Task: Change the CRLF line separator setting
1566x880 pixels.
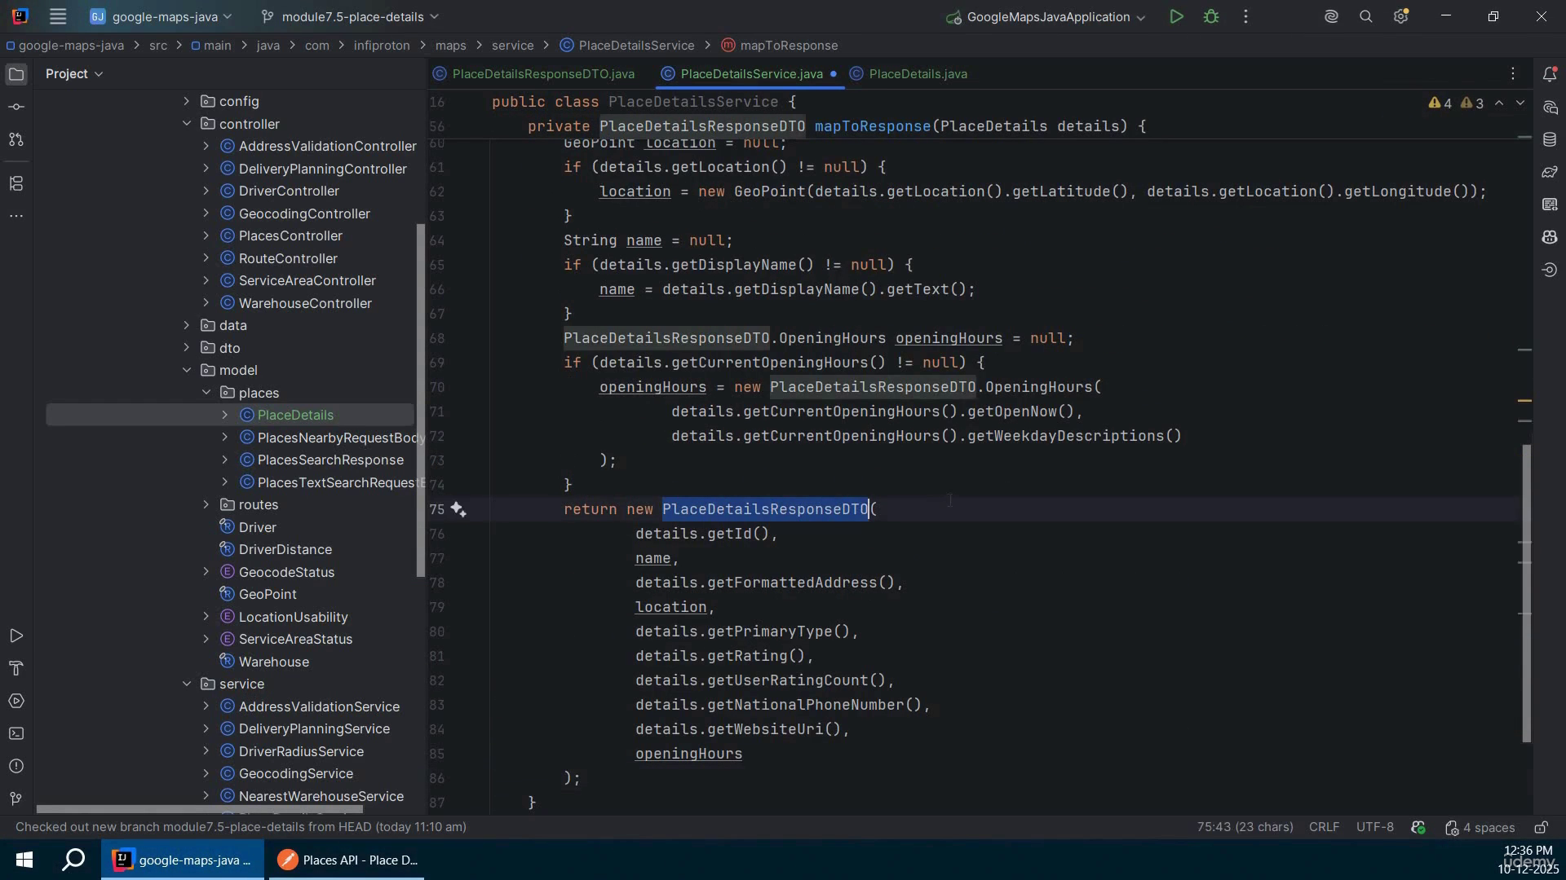Action: tap(1324, 828)
